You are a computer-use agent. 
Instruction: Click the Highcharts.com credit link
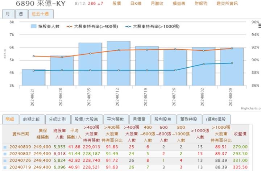click(250, 108)
